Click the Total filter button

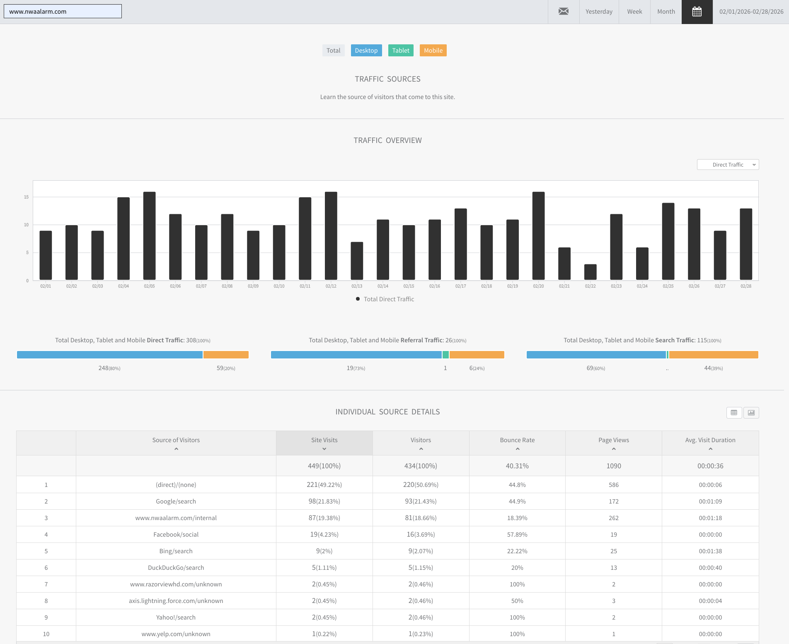pos(333,51)
